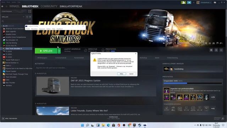
Task: Open the Bewerken menu in Logitech Profiler
Action: [x=34, y=29]
